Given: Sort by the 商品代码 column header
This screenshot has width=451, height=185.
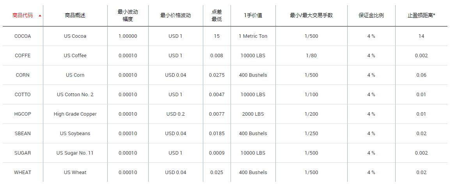Looking at the screenshot, I should pos(23,15).
